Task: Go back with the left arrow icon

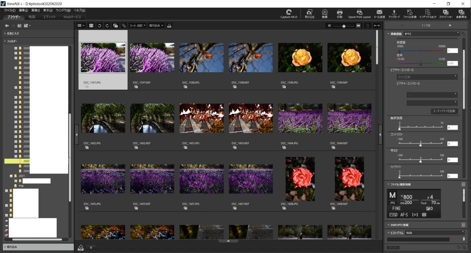Action: (7, 25)
